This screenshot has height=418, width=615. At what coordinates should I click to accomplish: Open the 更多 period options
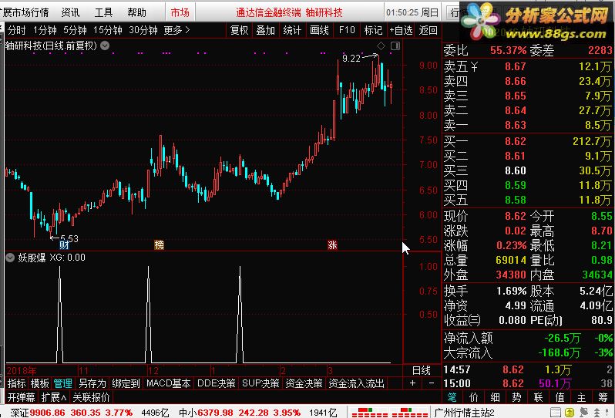coord(176,30)
